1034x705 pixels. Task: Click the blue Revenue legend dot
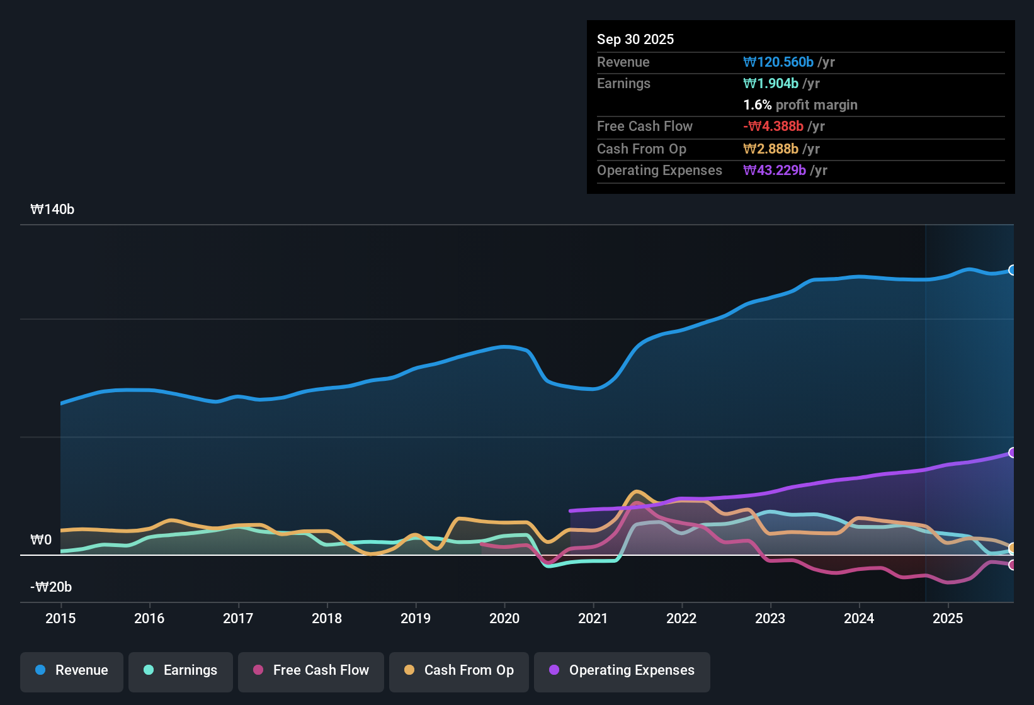[x=41, y=670]
